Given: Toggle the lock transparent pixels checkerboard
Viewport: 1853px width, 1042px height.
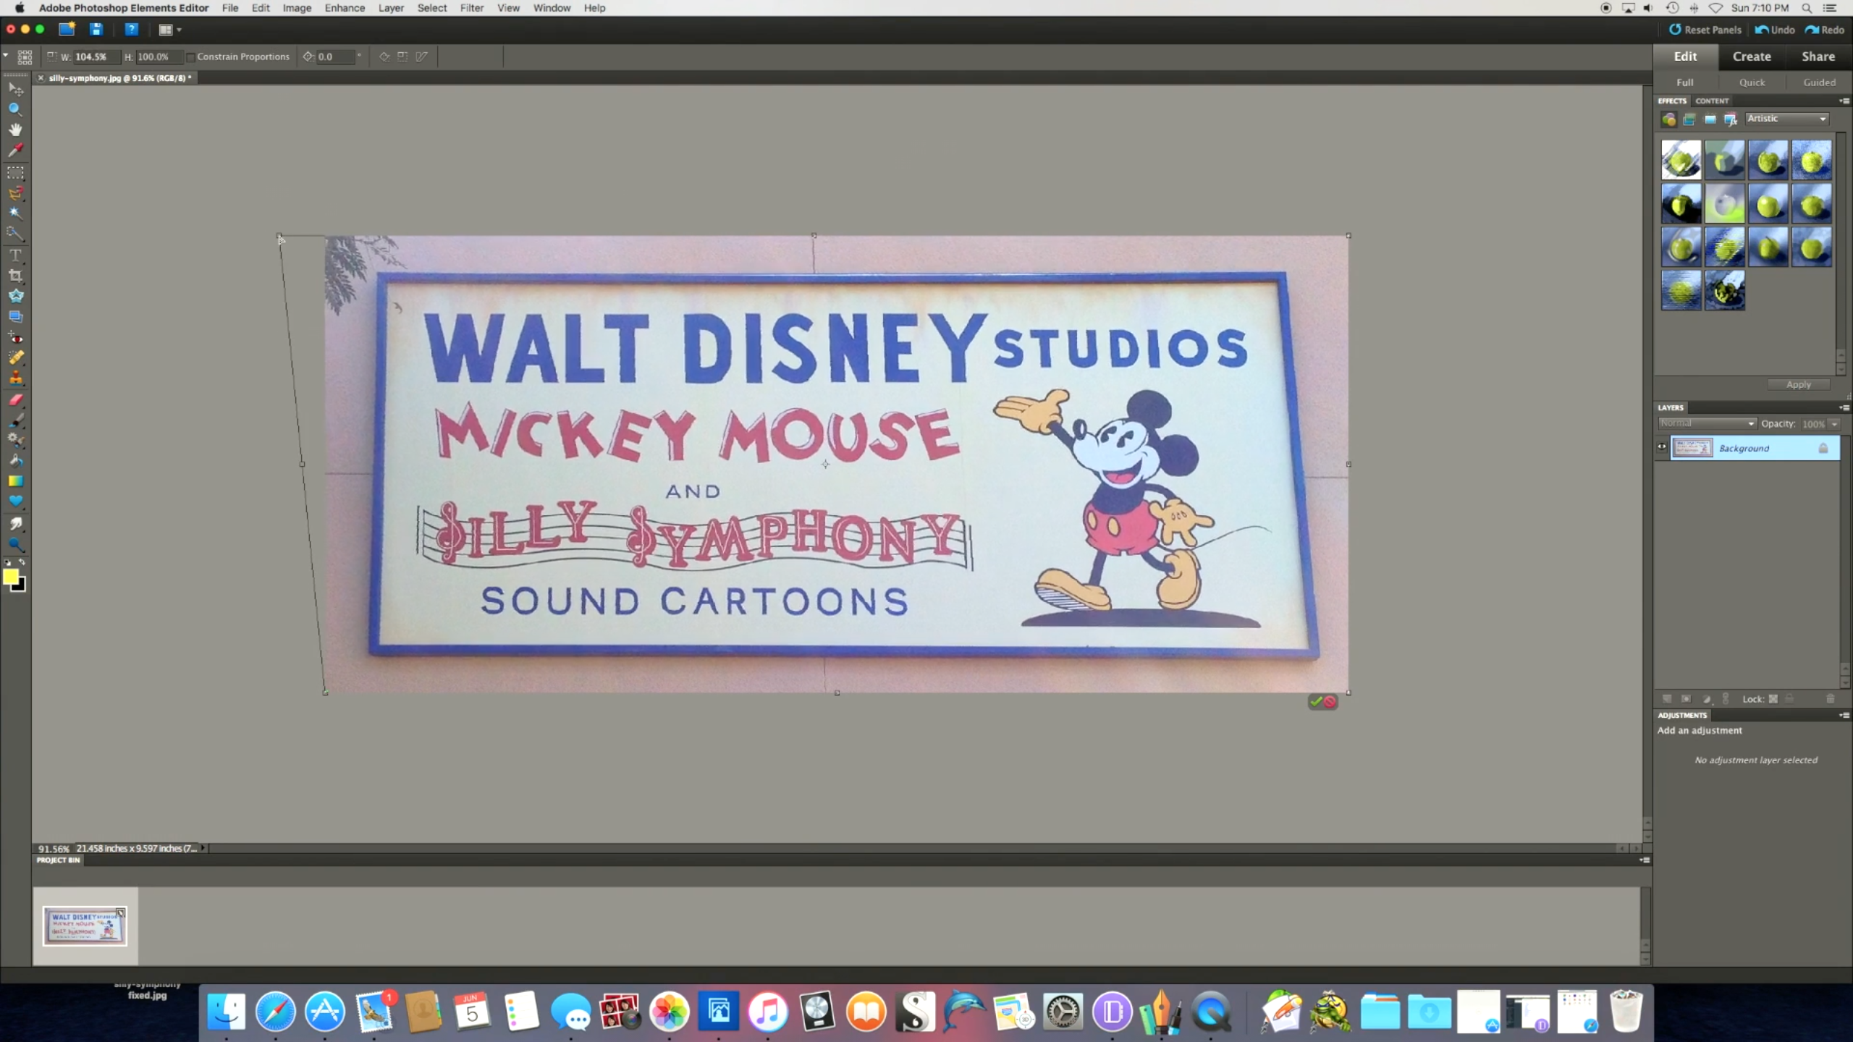Looking at the screenshot, I should [x=1773, y=699].
